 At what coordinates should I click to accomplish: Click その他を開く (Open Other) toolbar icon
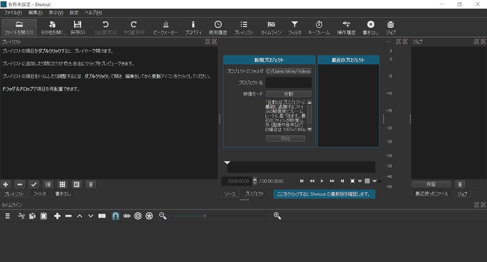tap(53, 27)
